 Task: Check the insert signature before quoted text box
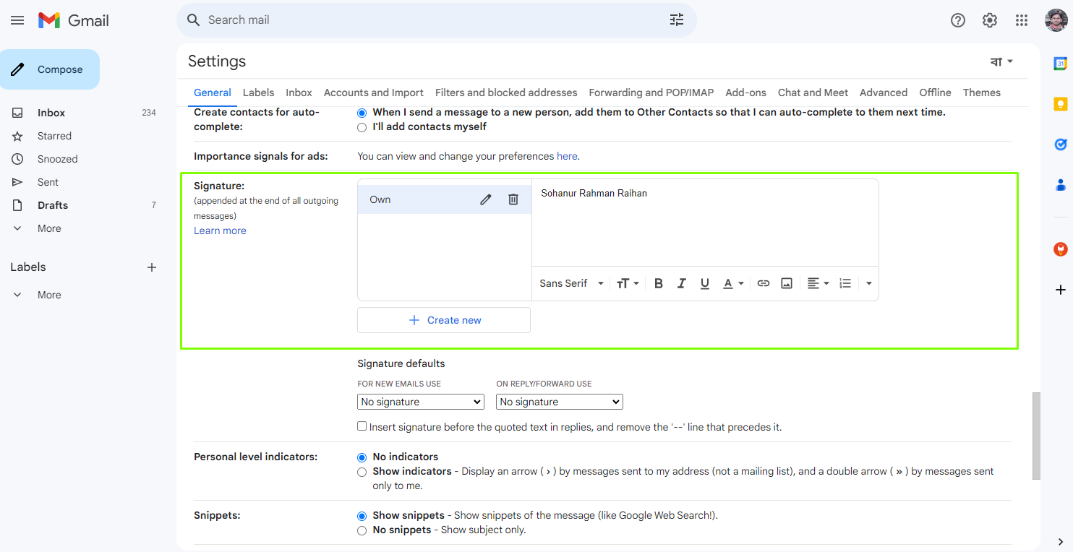(362, 426)
